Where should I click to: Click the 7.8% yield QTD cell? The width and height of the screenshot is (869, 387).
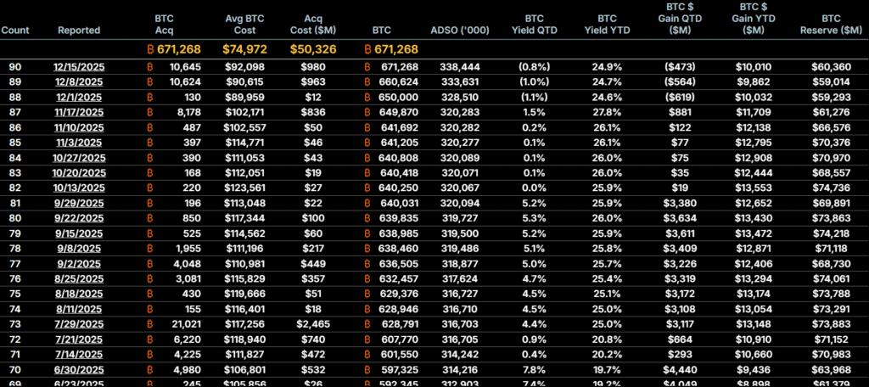pos(535,368)
